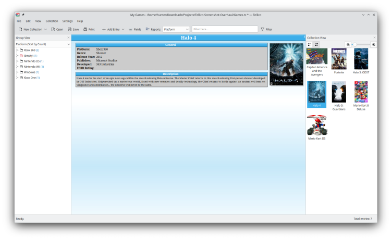
Task: Open the Settings menu
Action: tap(67, 21)
